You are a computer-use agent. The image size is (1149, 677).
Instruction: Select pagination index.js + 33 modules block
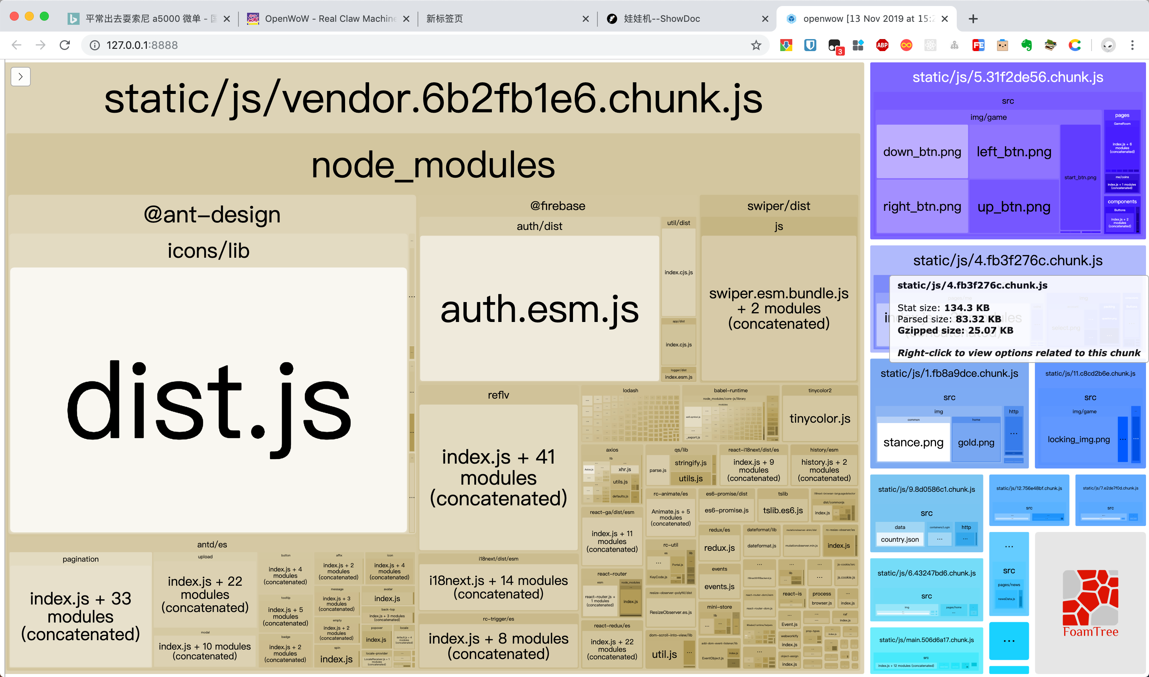tap(81, 616)
